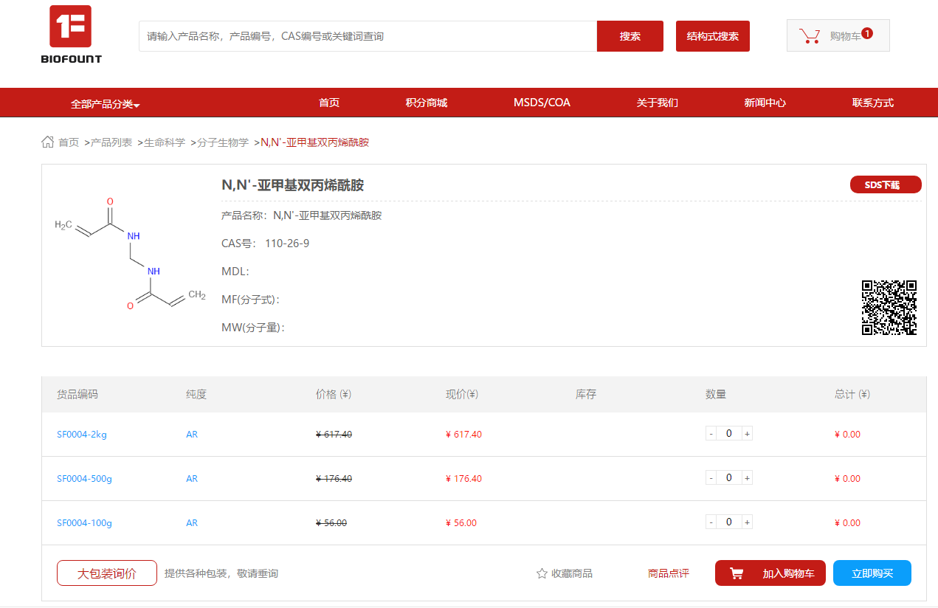Image resolution: width=938 pixels, height=608 pixels.
Task: Go to 积分商城 in navigation bar
Action: (426, 103)
